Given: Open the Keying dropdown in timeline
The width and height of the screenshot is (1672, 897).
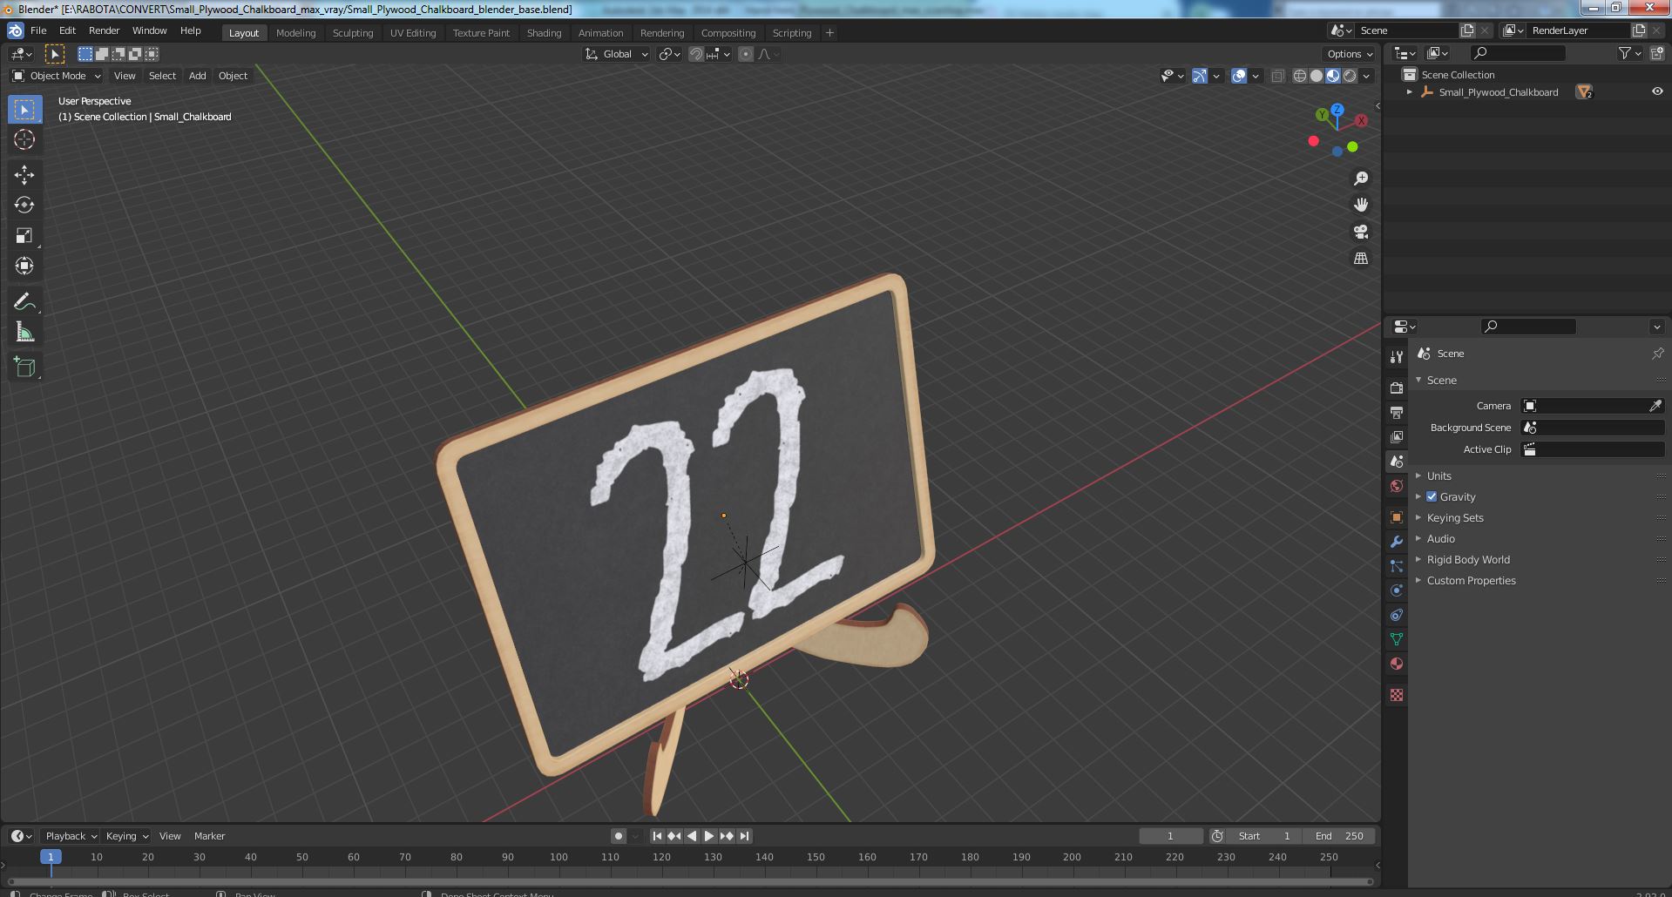Looking at the screenshot, I should [x=126, y=836].
